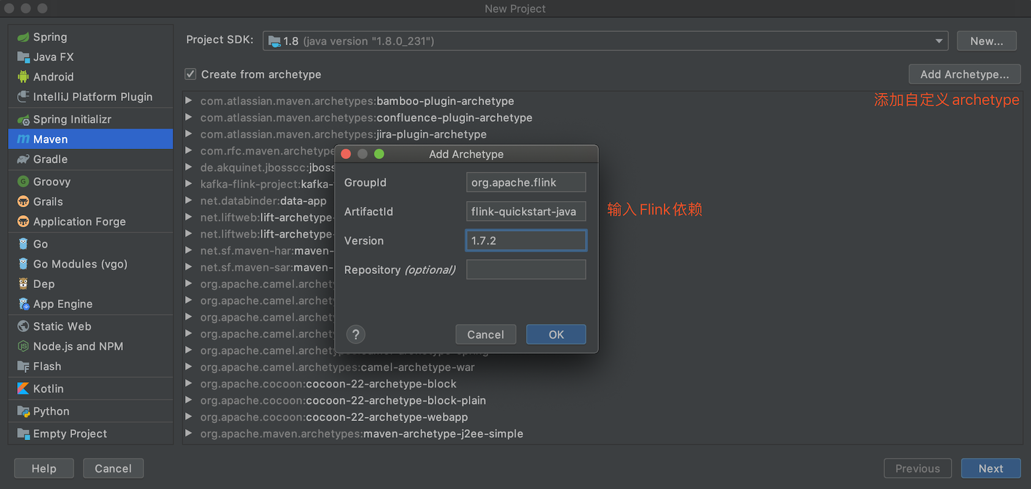
Task: Open the Project SDK dropdown
Action: pyautogui.click(x=938, y=41)
